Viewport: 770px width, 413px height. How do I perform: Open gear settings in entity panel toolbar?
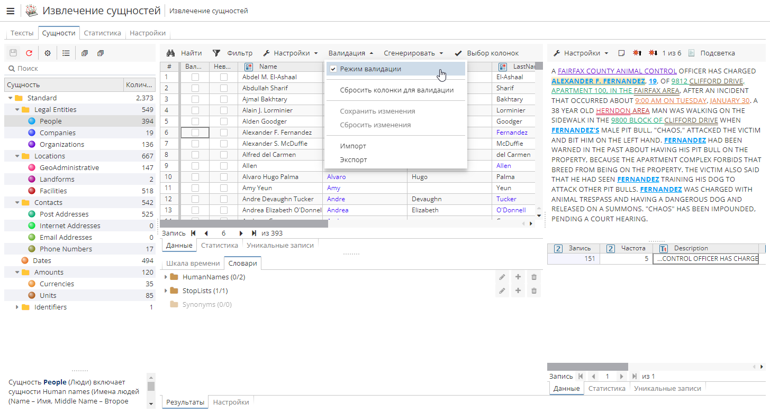click(x=48, y=53)
